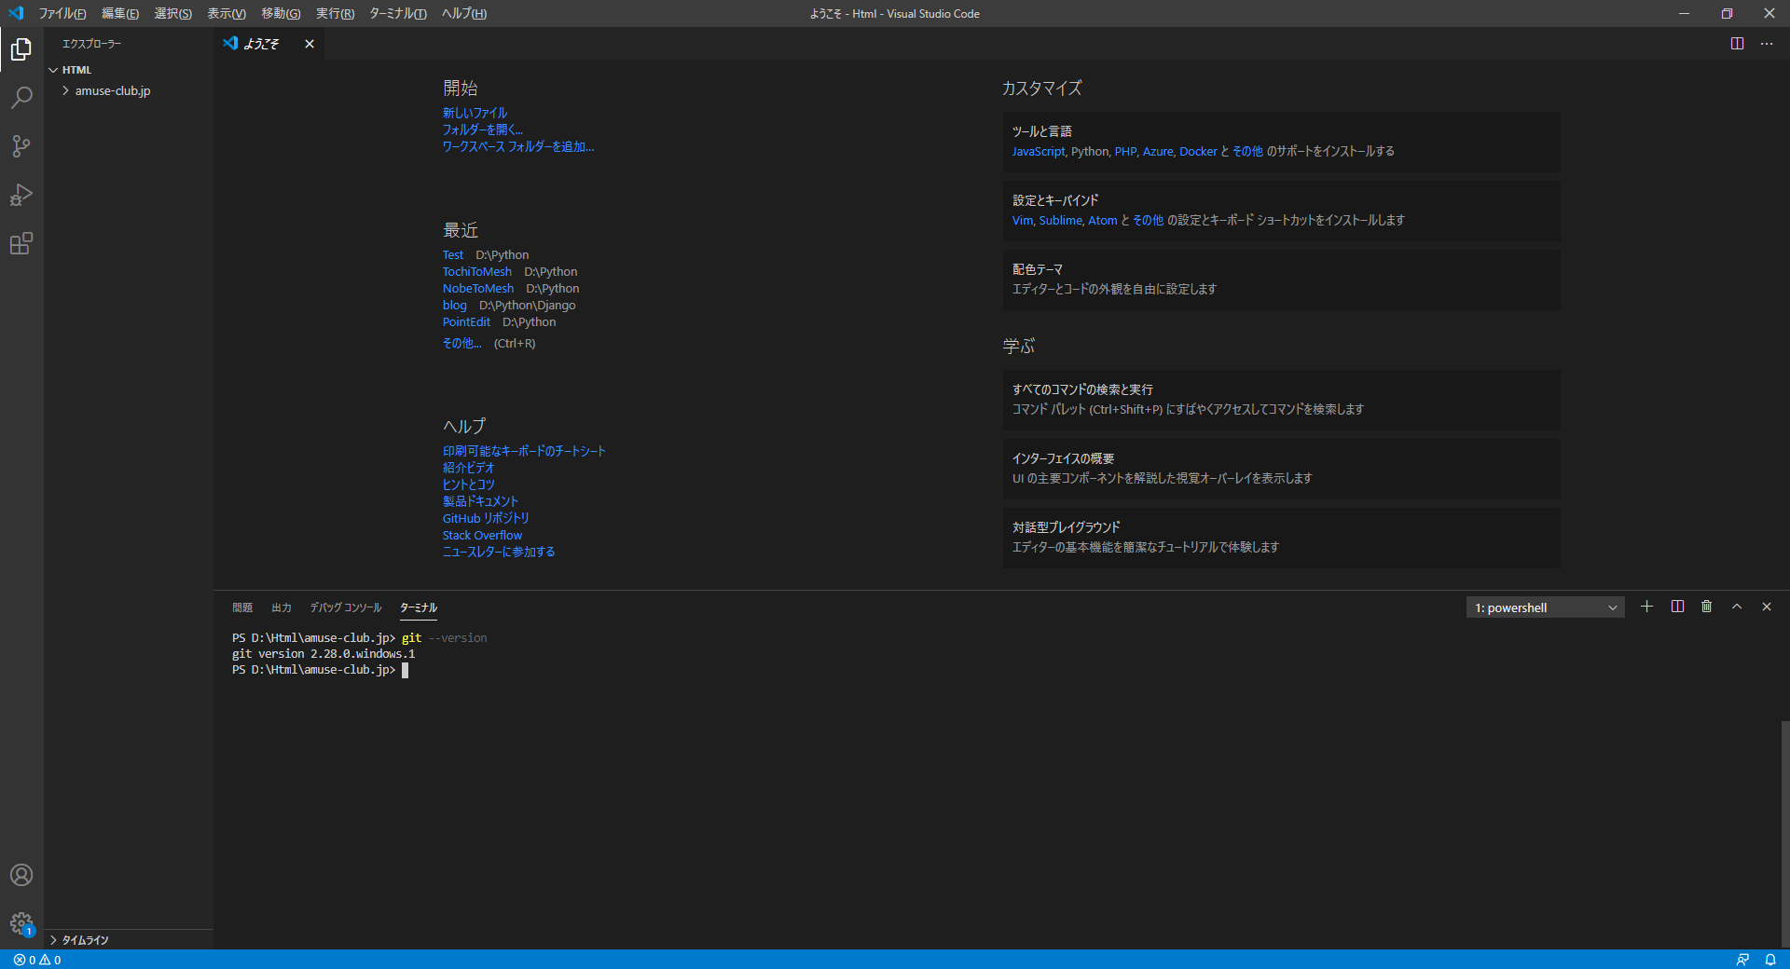This screenshot has height=969, width=1790.
Task: Open the Explorer sidebar icon
Action: [21, 49]
